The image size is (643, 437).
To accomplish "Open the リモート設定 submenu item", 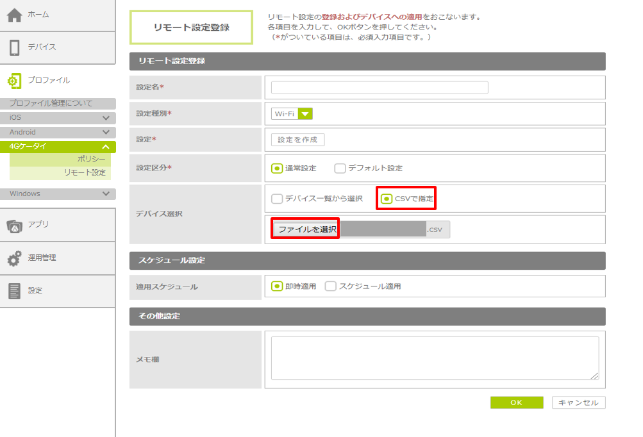I will point(85,173).
